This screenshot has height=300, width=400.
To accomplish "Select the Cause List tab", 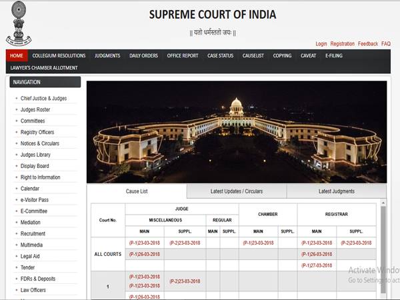I will pos(137,191).
